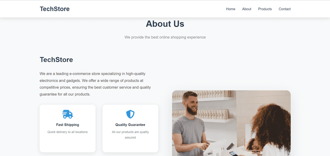Select the Fast Shipping card title
Image resolution: width=330 pixels, height=156 pixels.
coord(68,125)
